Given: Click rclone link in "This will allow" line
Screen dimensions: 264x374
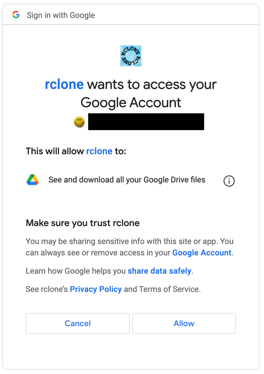Looking at the screenshot, I should [x=99, y=151].
